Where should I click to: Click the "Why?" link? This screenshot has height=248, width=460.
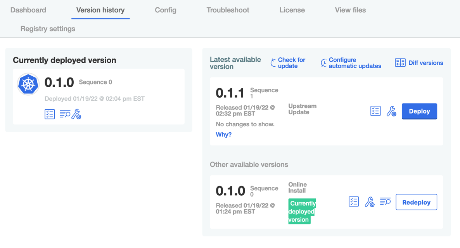pyautogui.click(x=223, y=134)
